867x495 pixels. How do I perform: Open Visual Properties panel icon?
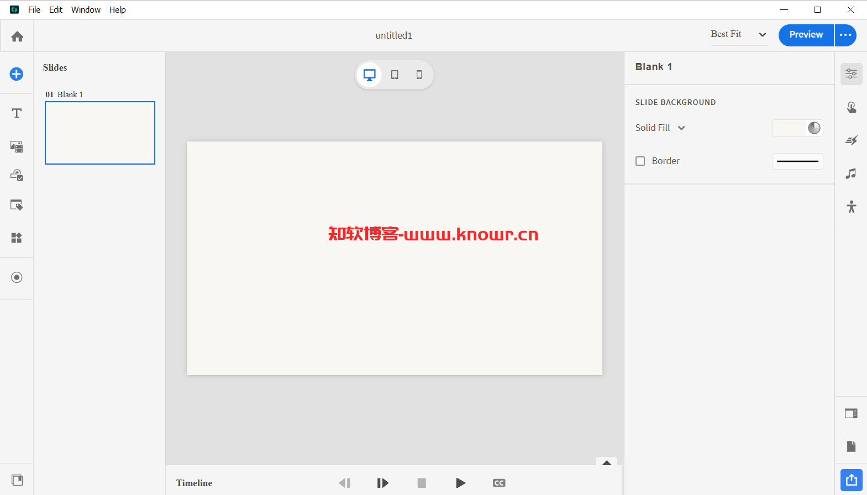[x=851, y=73]
